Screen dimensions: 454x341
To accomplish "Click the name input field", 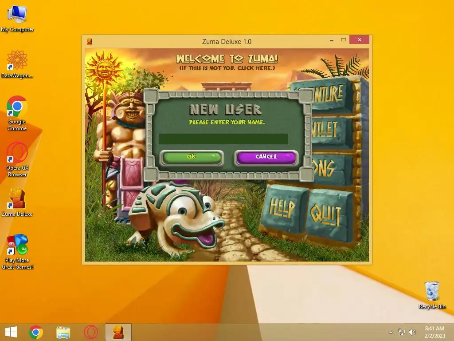I will click(223, 139).
